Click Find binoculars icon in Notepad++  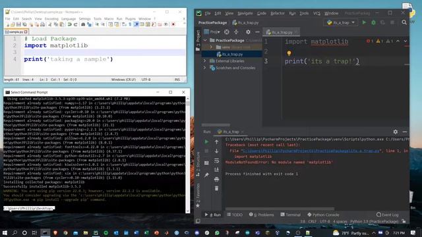click(83, 24)
